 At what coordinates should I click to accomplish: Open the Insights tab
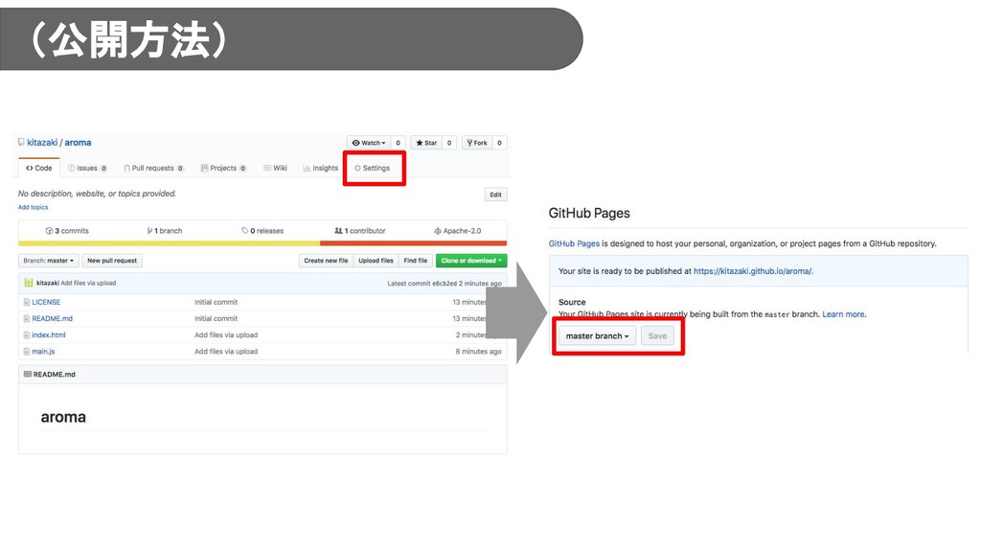pyautogui.click(x=320, y=169)
